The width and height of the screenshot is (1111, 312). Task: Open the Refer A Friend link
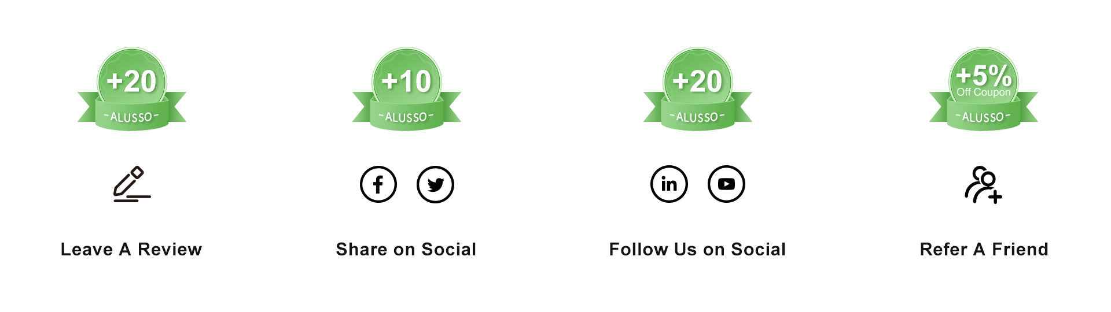tap(984, 249)
